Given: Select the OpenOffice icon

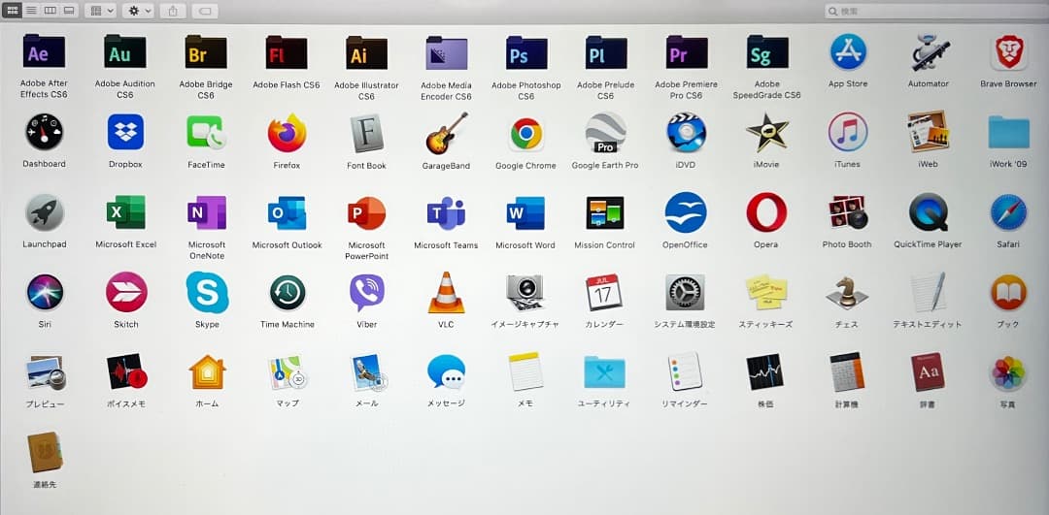Looking at the screenshot, I should pyautogui.click(x=686, y=212).
